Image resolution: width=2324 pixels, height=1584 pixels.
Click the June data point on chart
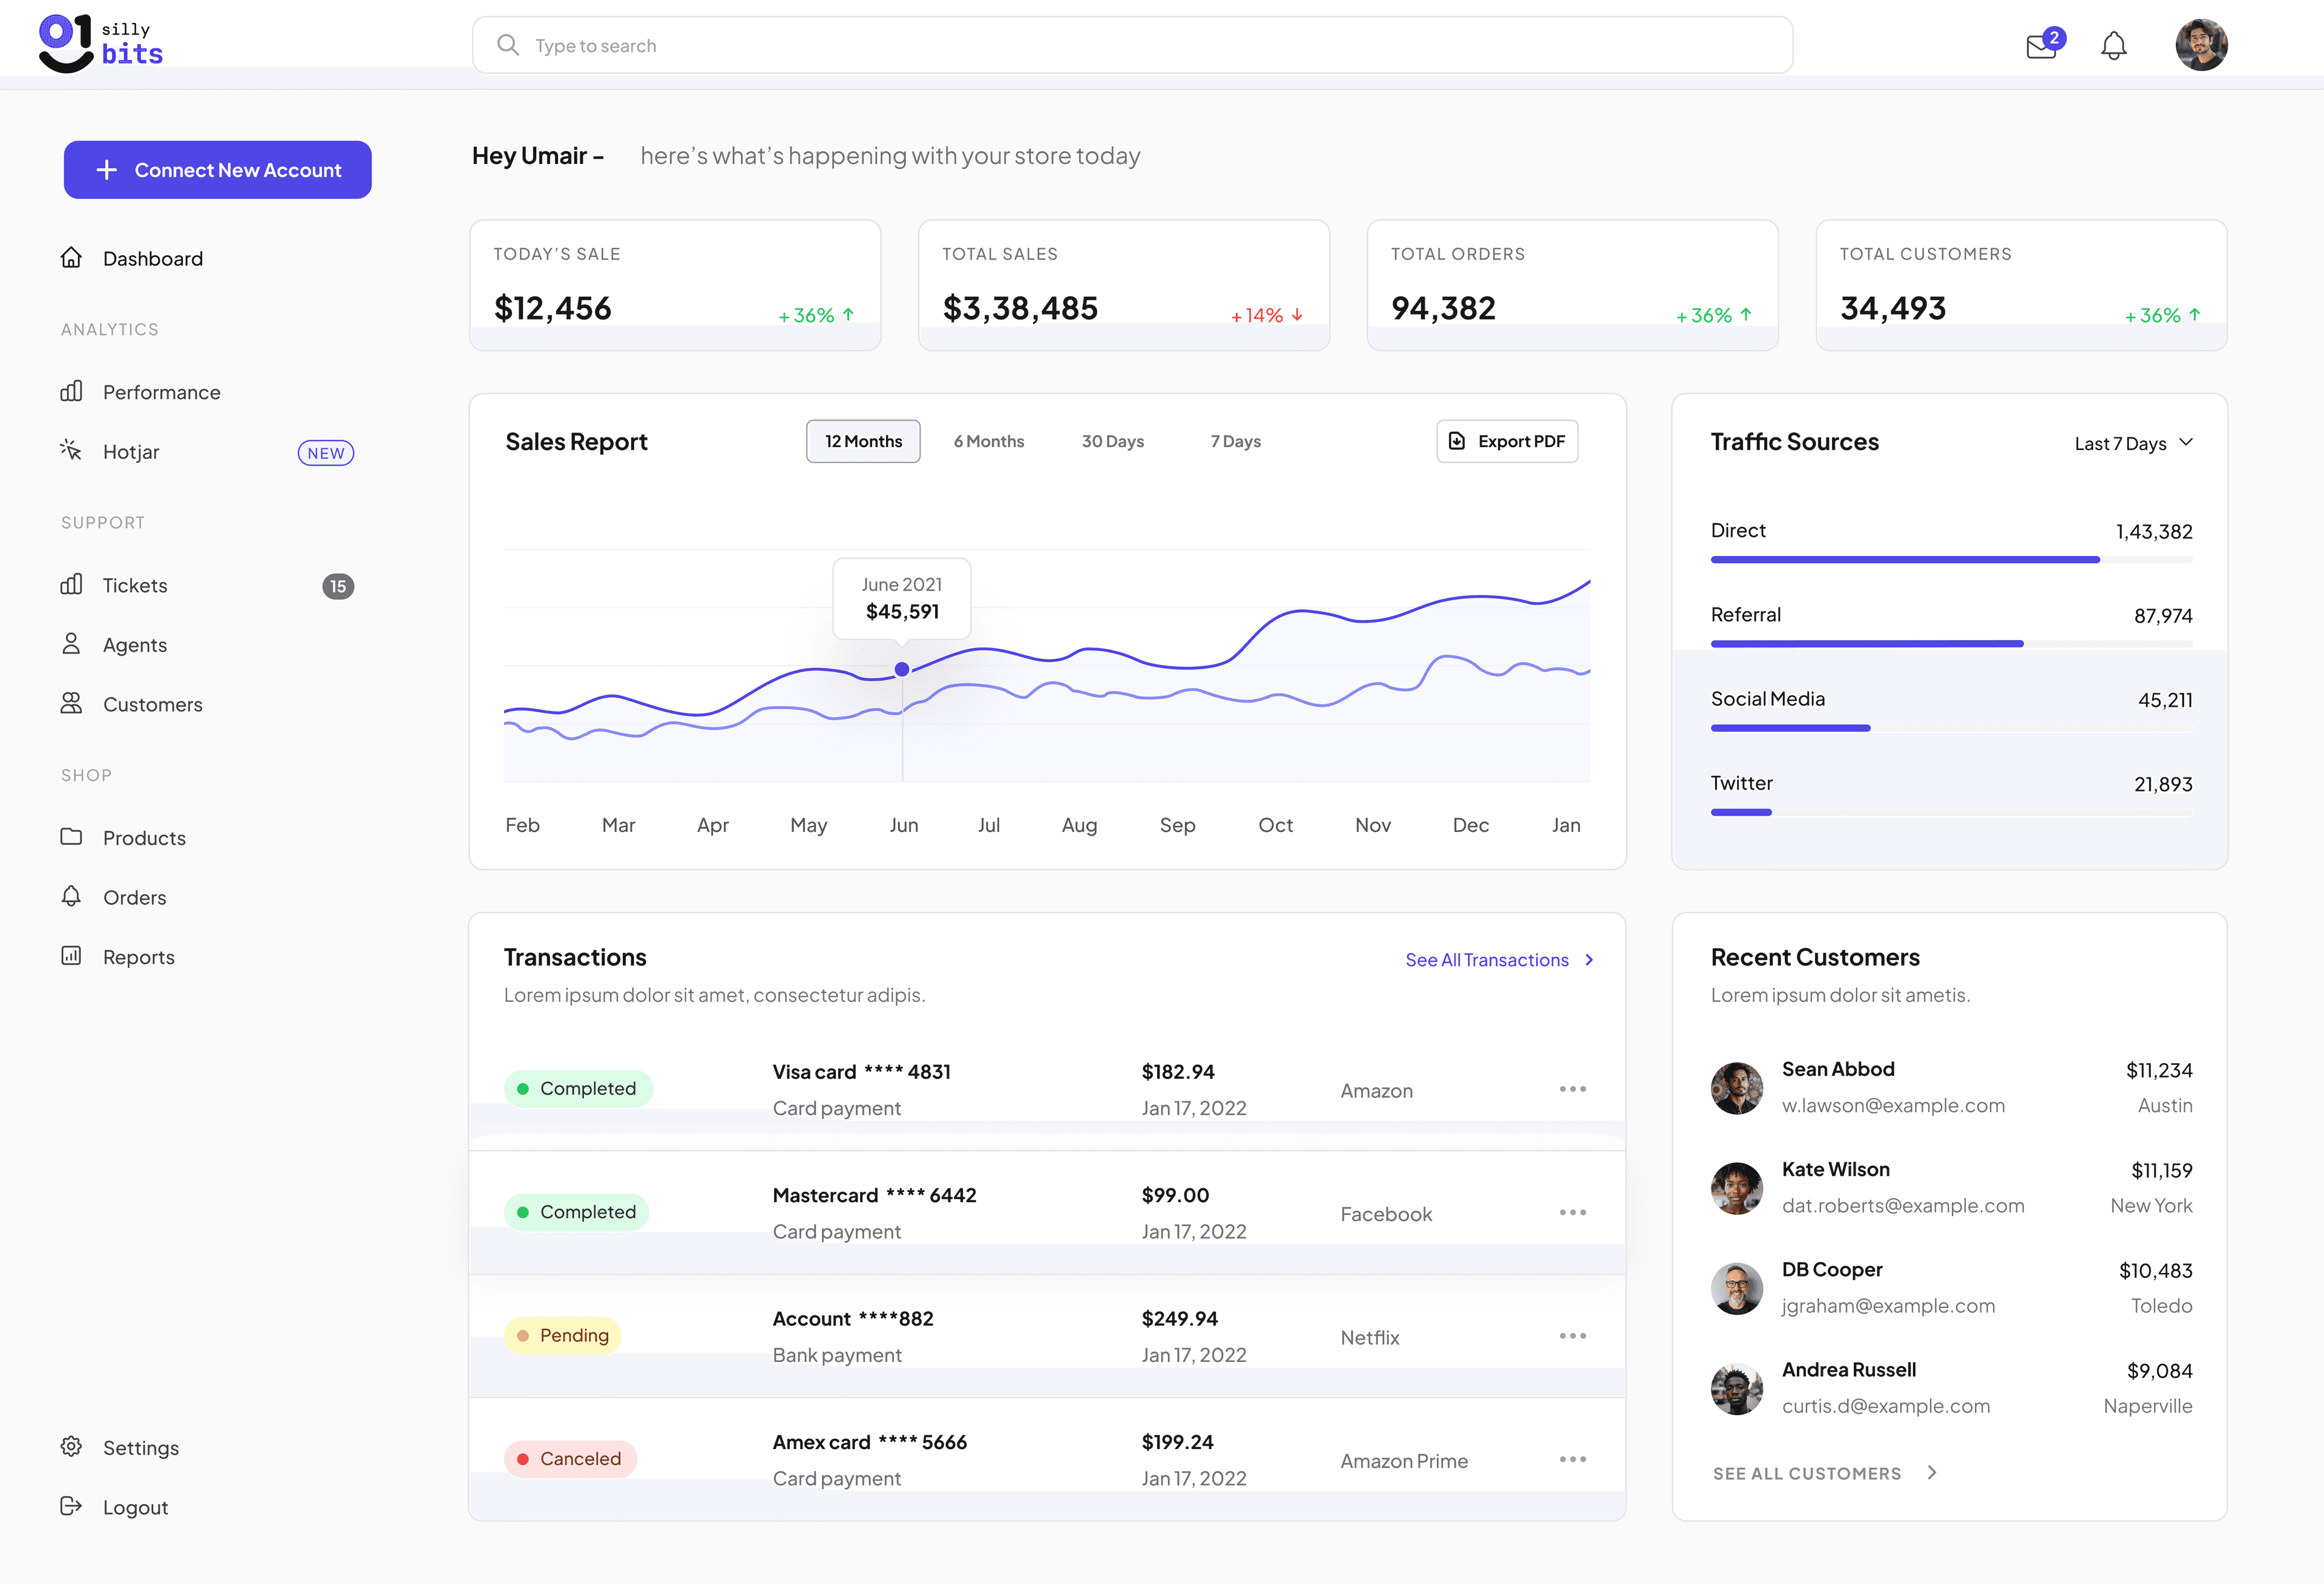[902, 669]
